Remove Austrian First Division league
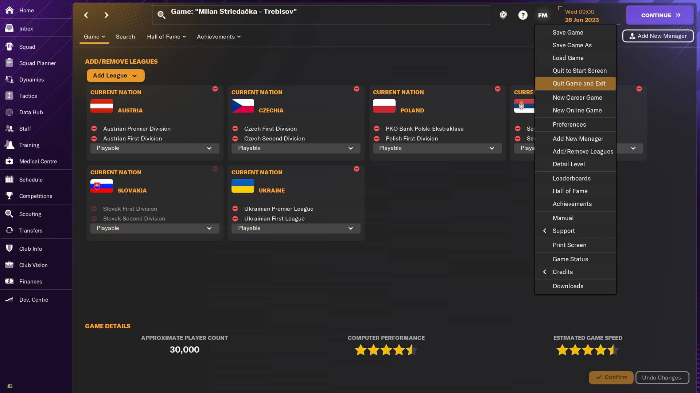Image resolution: width=700 pixels, height=393 pixels. 94,138
